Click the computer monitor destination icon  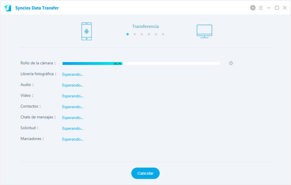coord(204,31)
